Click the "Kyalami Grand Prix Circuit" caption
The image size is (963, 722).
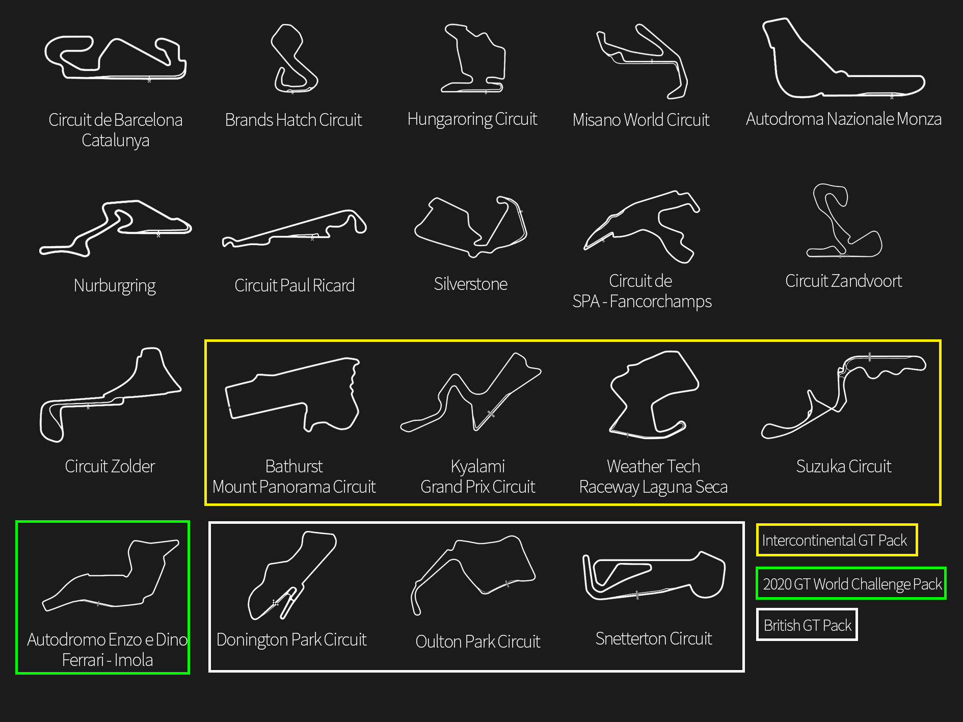pos(478,476)
